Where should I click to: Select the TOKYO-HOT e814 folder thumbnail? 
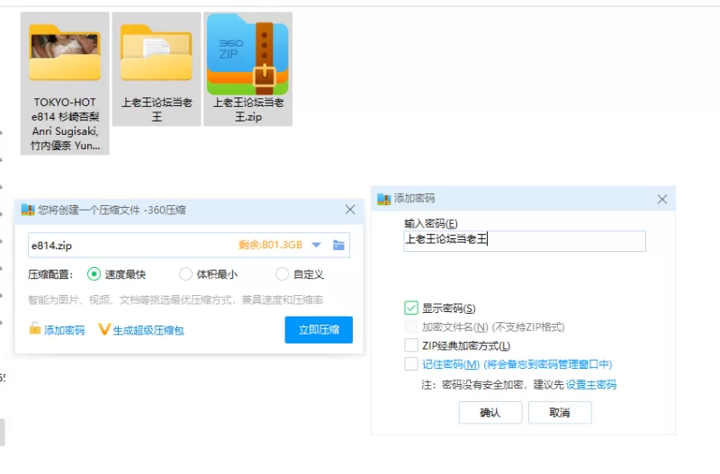(x=65, y=54)
